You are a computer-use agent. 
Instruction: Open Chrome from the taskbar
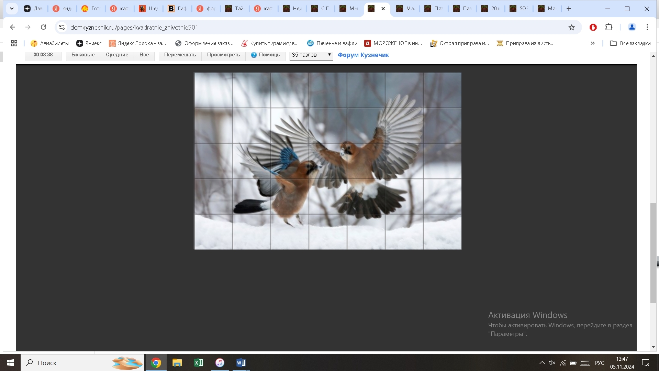pyautogui.click(x=156, y=363)
